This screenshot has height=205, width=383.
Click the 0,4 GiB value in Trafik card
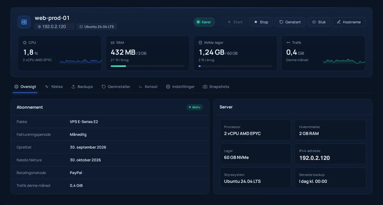295,52
